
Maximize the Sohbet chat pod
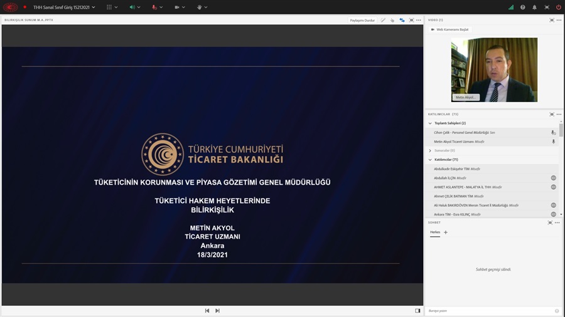tap(550, 223)
